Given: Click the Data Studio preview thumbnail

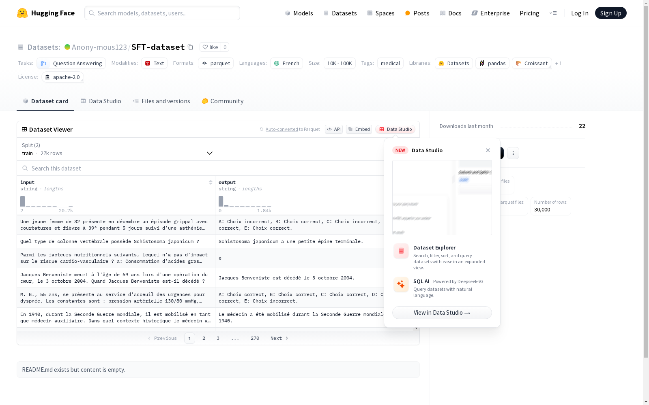Looking at the screenshot, I should pyautogui.click(x=442, y=198).
